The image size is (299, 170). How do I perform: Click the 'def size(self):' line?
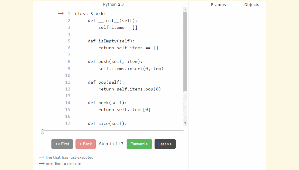(x=107, y=123)
